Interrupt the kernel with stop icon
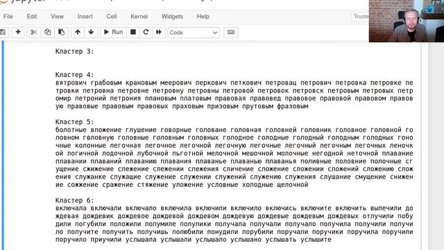 pyautogui.click(x=133, y=33)
